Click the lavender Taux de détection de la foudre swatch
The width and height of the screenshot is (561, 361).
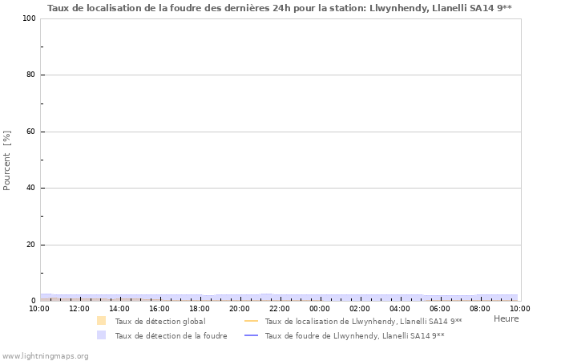[x=101, y=335]
